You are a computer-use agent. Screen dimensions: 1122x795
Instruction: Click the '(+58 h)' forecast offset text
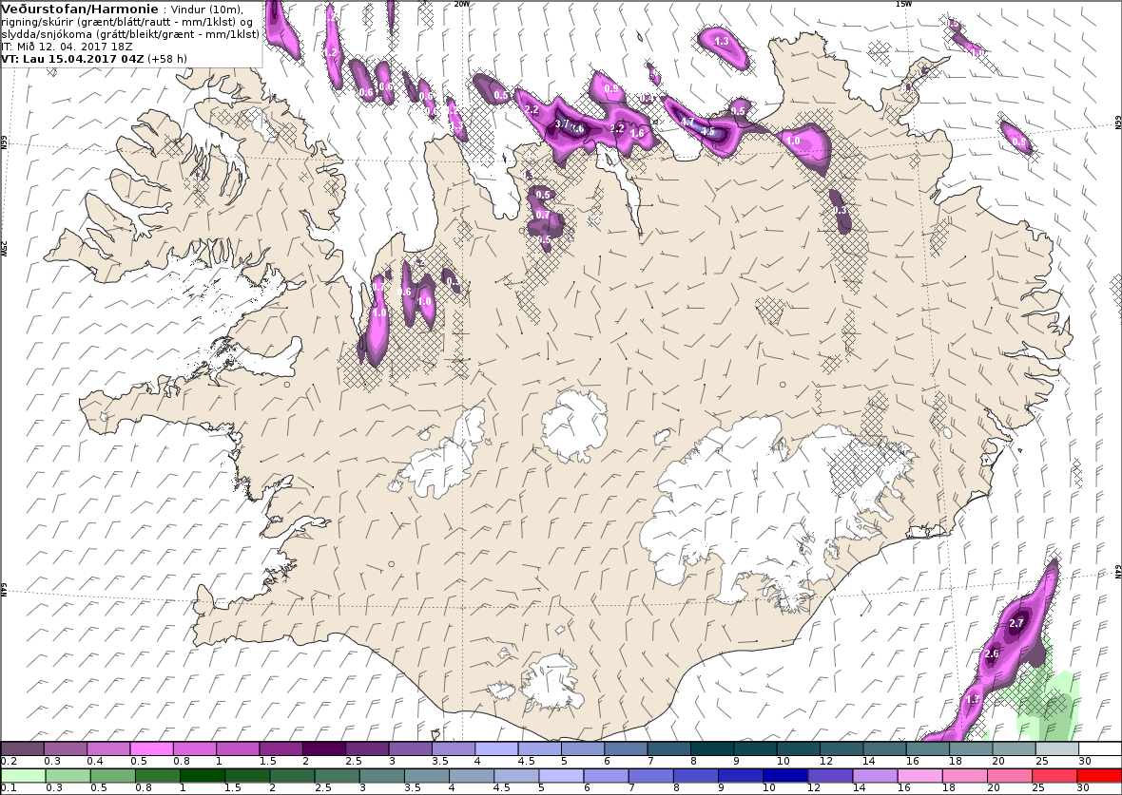click(x=168, y=59)
